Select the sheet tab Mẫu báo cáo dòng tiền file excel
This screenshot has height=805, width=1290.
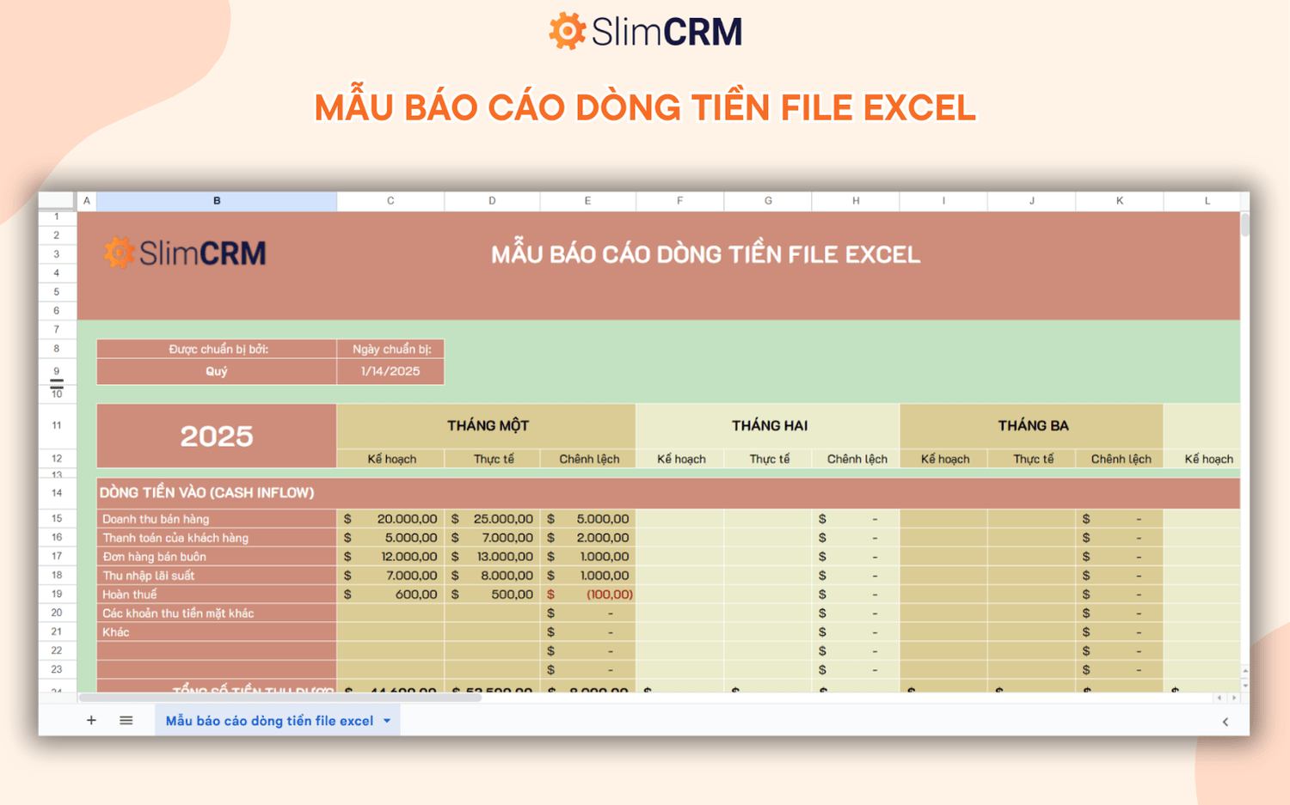tap(271, 720)
